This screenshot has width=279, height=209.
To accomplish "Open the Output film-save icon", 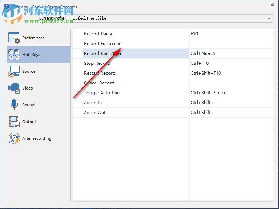I will (x=15, y=122).
